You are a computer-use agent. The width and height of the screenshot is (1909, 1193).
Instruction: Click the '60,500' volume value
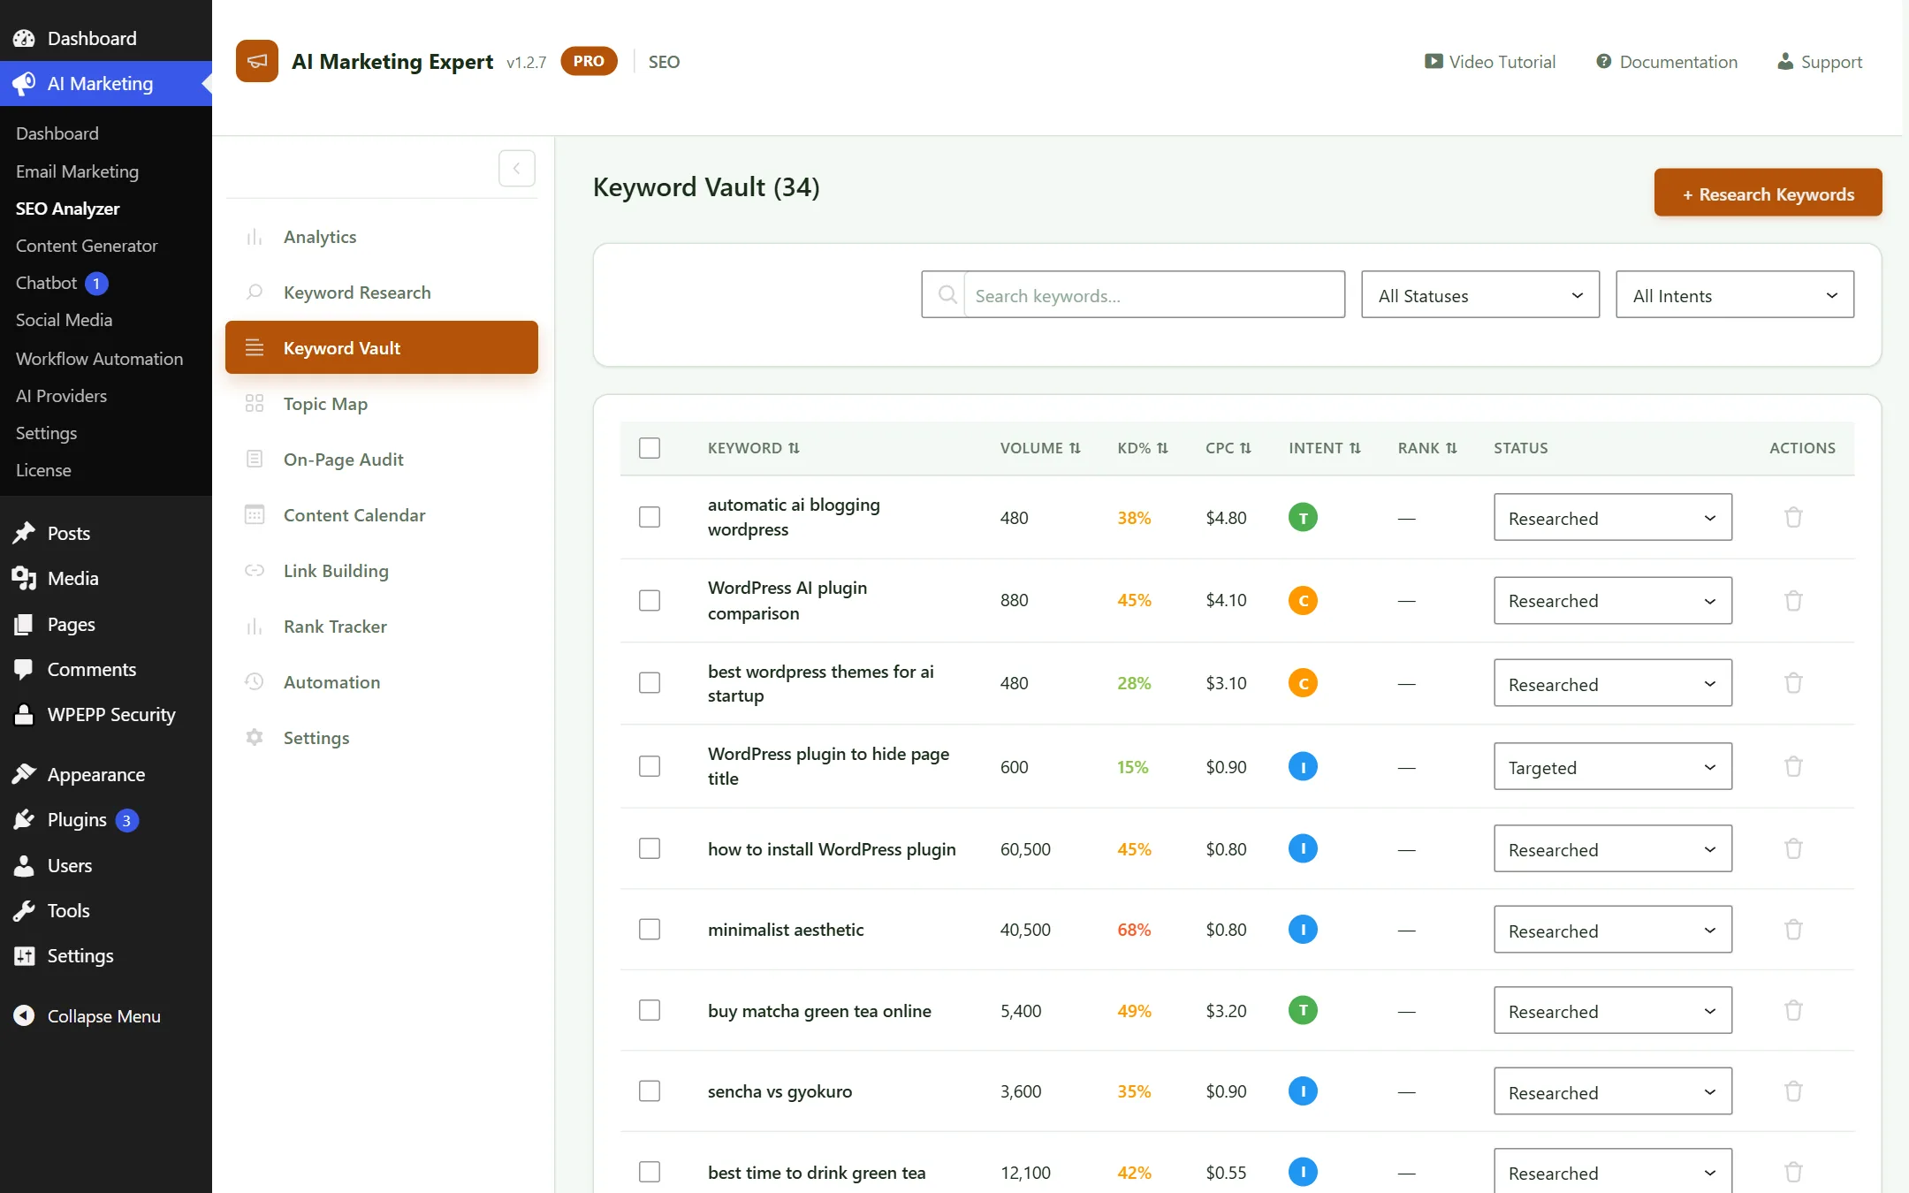tap(1025, 849)
